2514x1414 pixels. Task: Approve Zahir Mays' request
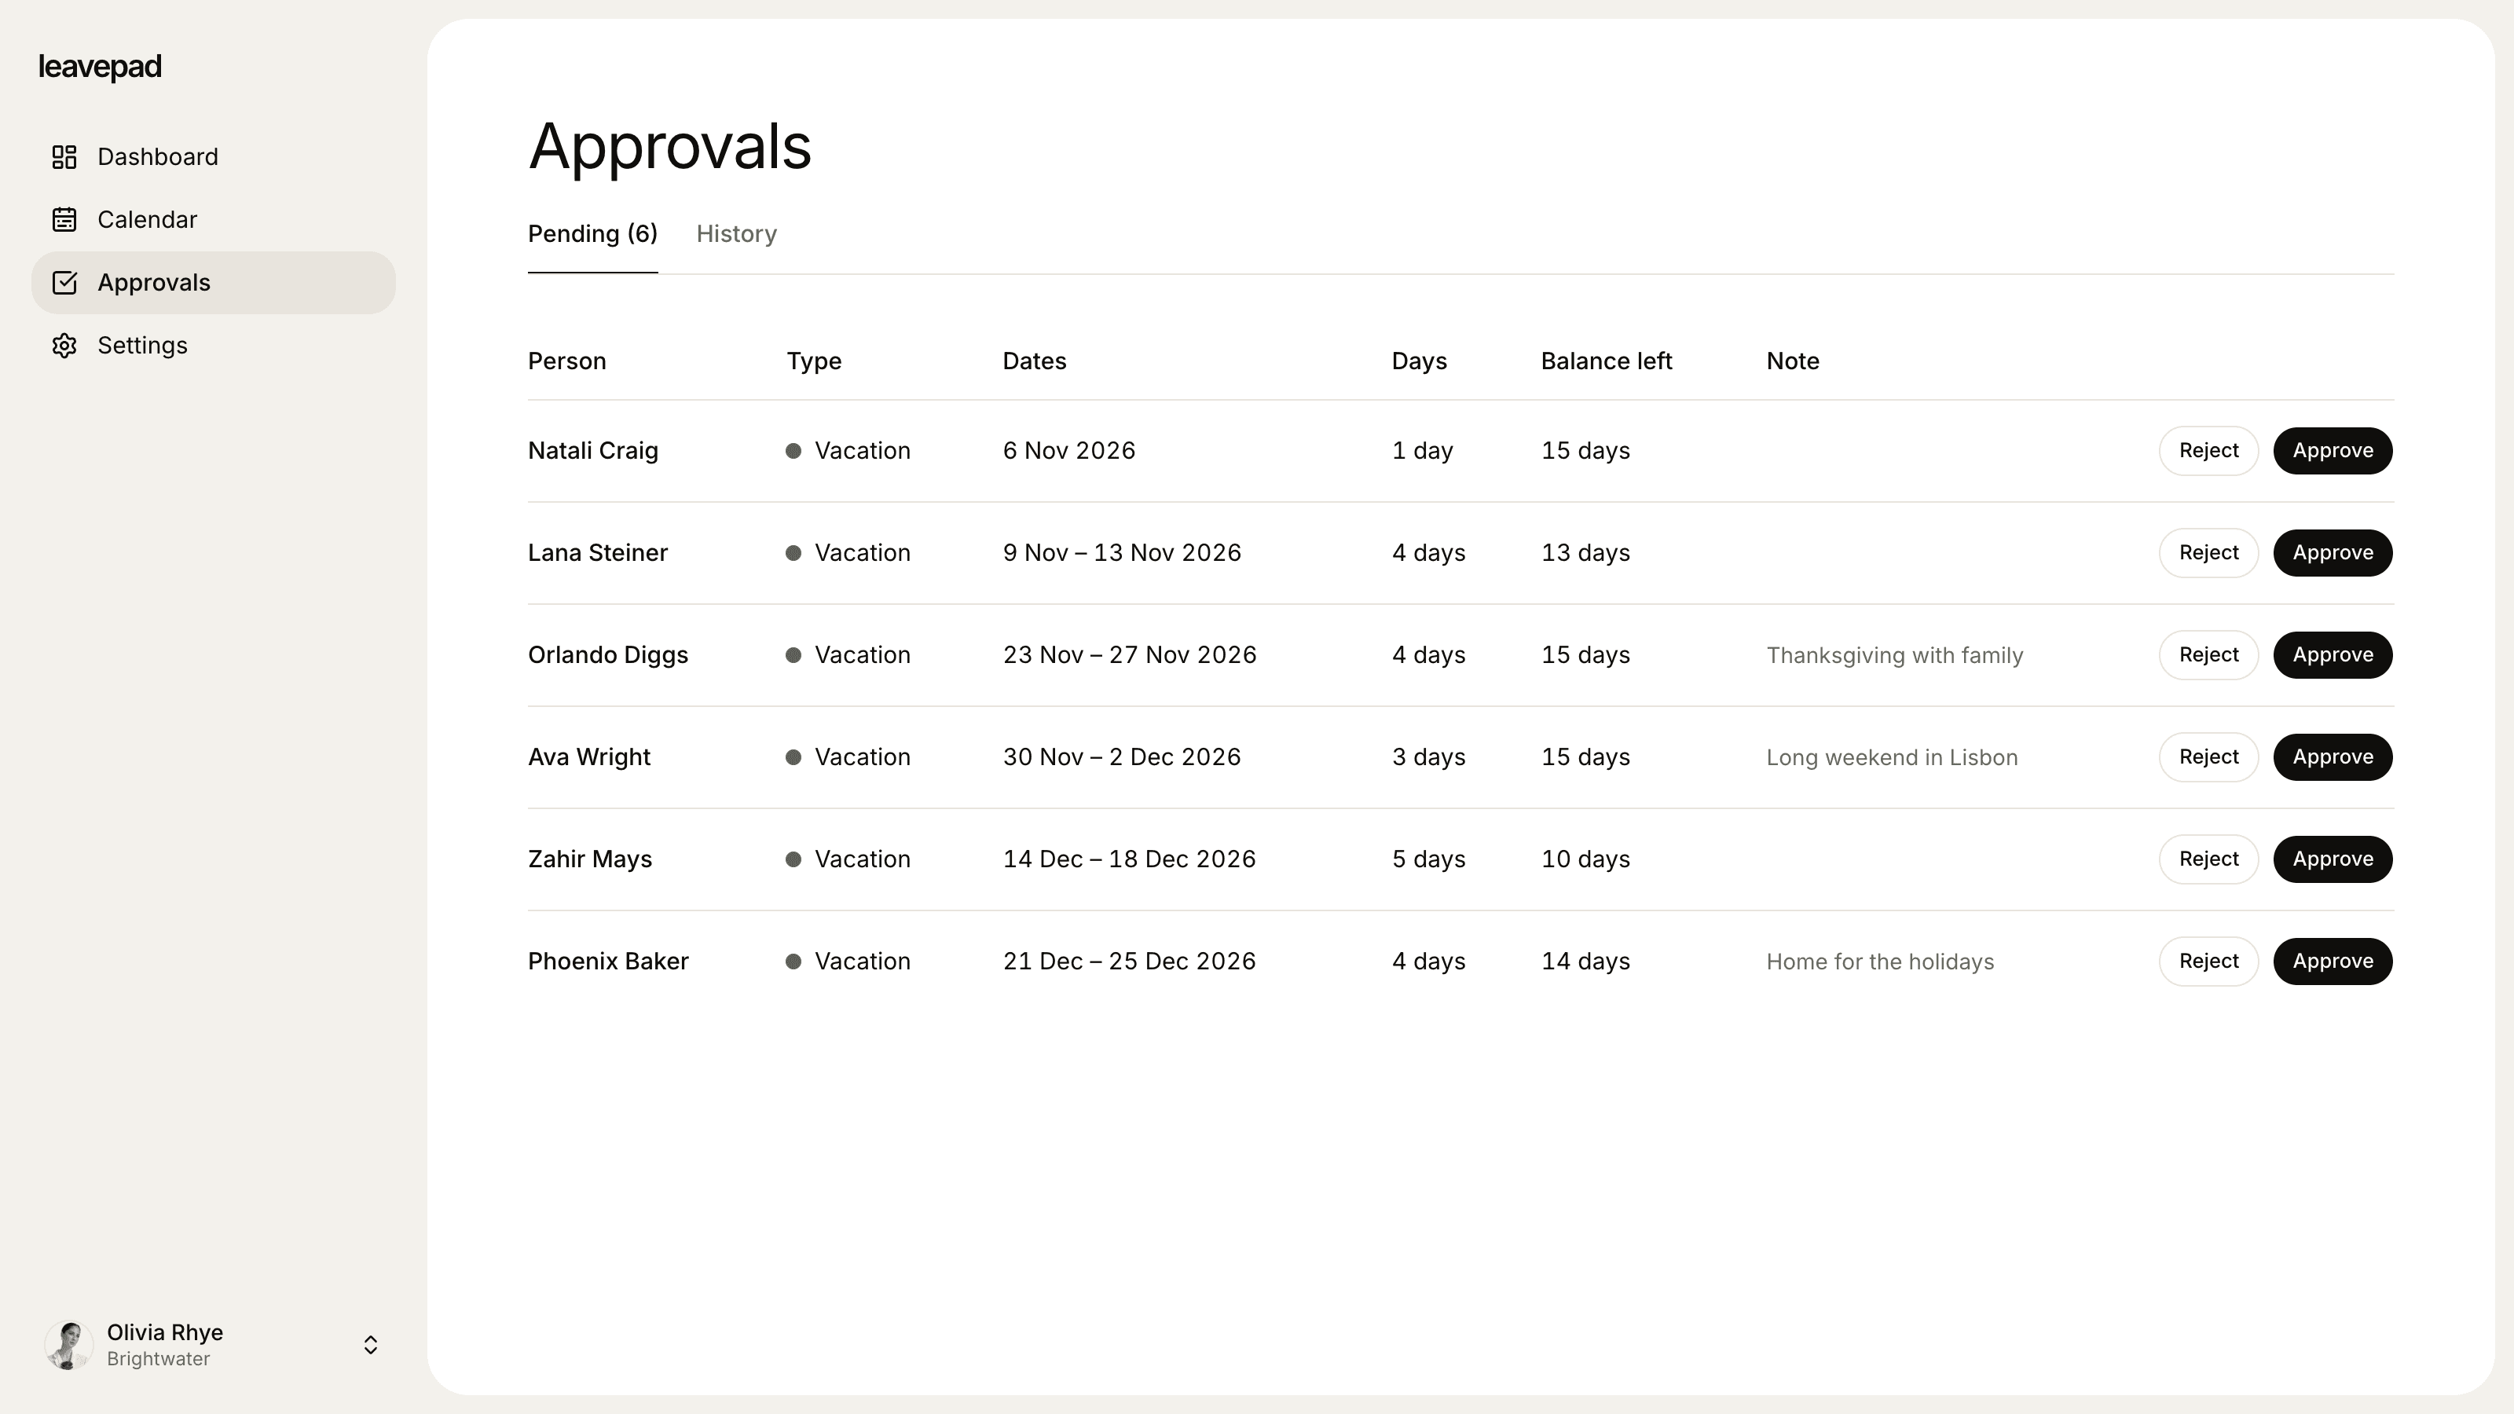tap(2333, 859)
